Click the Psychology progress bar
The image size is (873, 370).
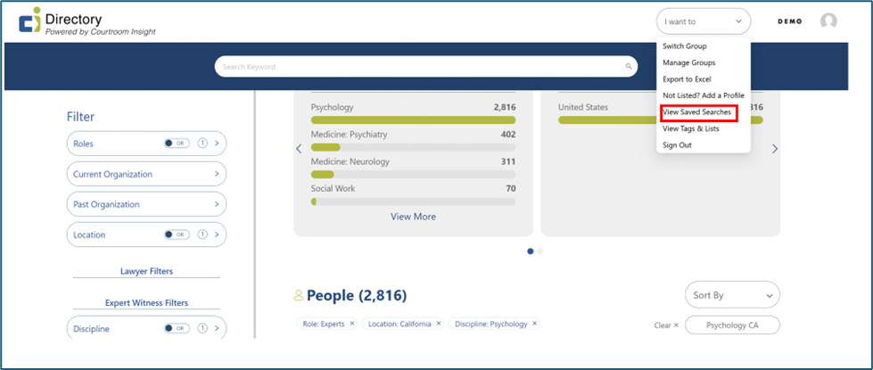(413, 119)
